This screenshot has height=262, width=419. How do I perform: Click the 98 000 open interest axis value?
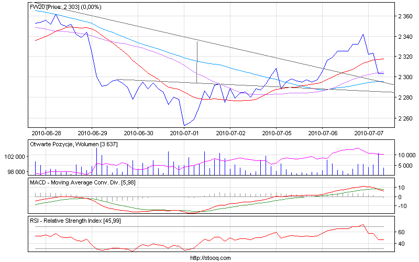tap(16, 172)
